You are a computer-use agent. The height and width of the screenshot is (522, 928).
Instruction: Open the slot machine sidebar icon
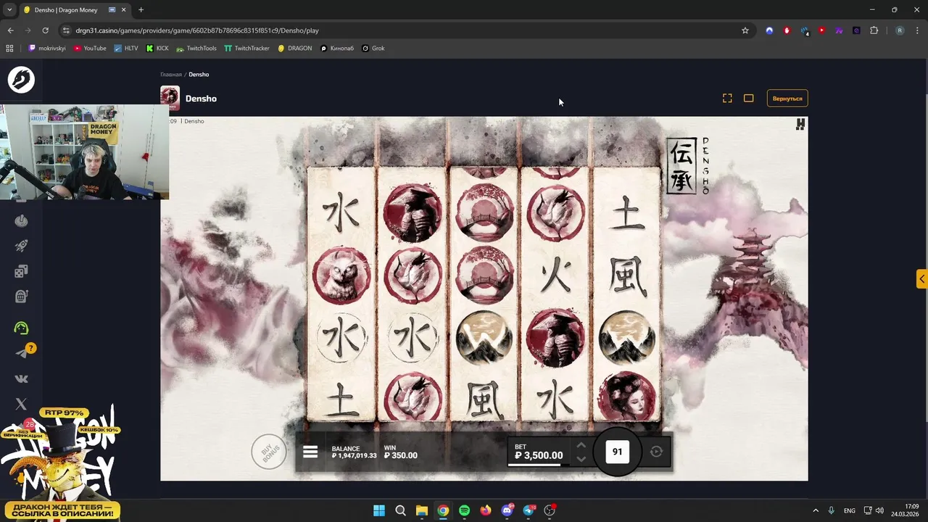click(x=21, y=297)
